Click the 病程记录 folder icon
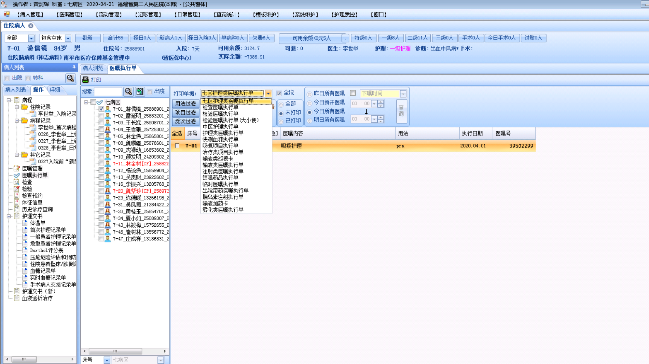 coord(25,121)
